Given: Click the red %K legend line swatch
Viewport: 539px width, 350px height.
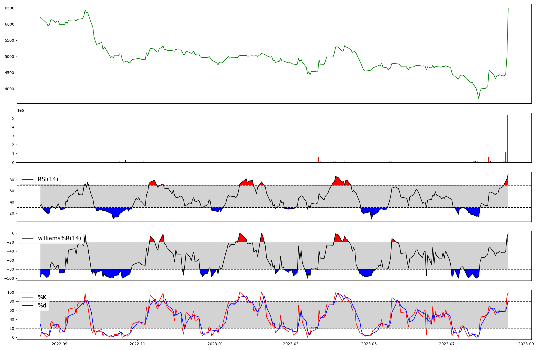Looking at the screenshot, I should tap(27, 297).
